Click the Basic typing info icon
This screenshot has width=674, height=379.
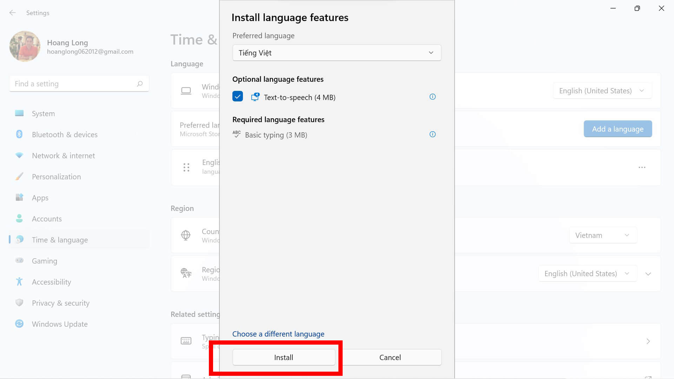coord(432,134)
